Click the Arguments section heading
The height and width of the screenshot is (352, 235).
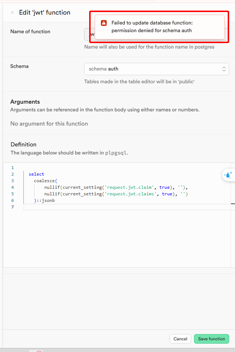(25, 102)
